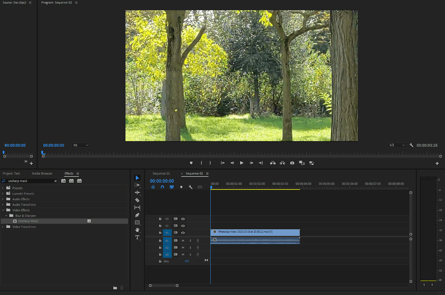Click timeline ruler at 00:00:02:00
The image size is (445, 295).
click(x=257, y=184)
